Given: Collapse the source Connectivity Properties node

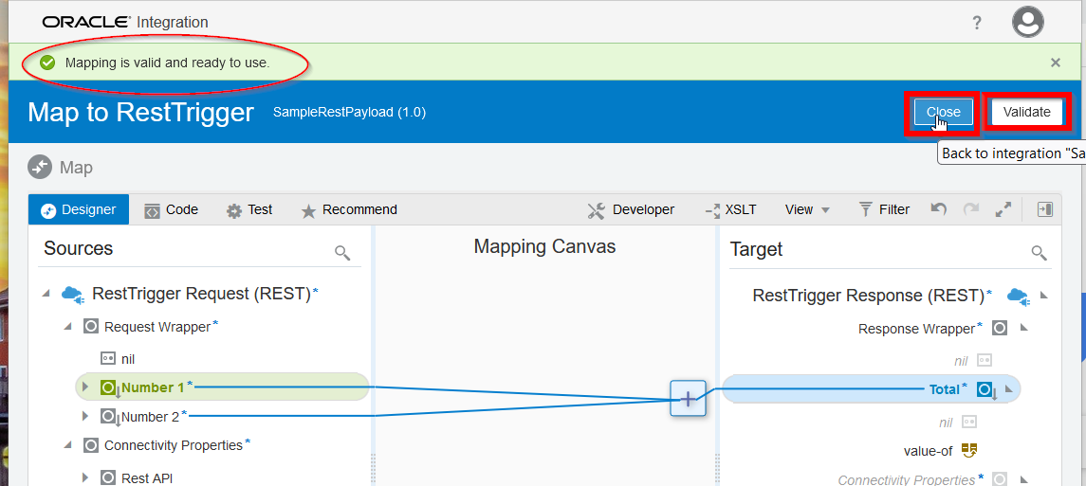Looking at the screenshot, I should [x=68, y=444].
